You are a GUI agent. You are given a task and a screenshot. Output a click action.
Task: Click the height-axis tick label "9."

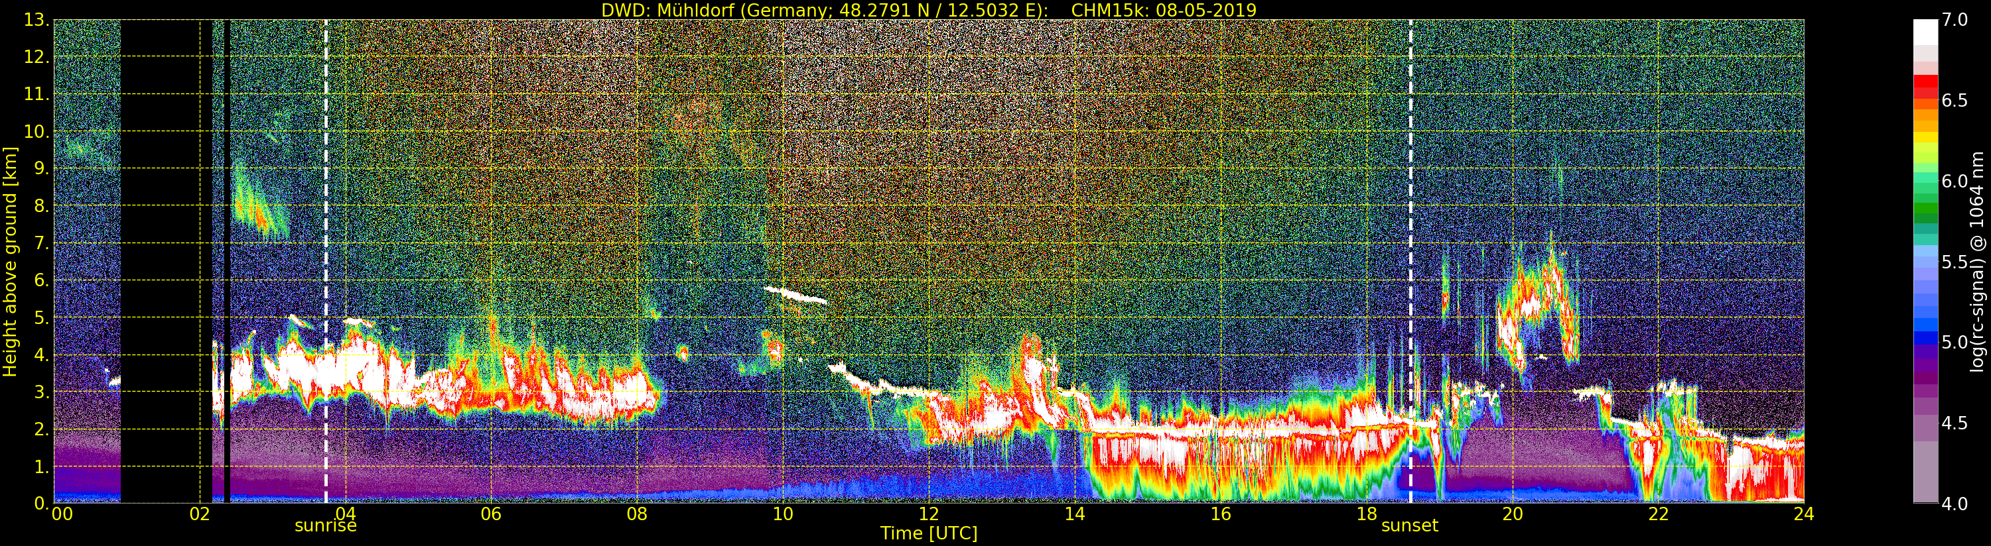pyautogui.click(x=41, y=168)
